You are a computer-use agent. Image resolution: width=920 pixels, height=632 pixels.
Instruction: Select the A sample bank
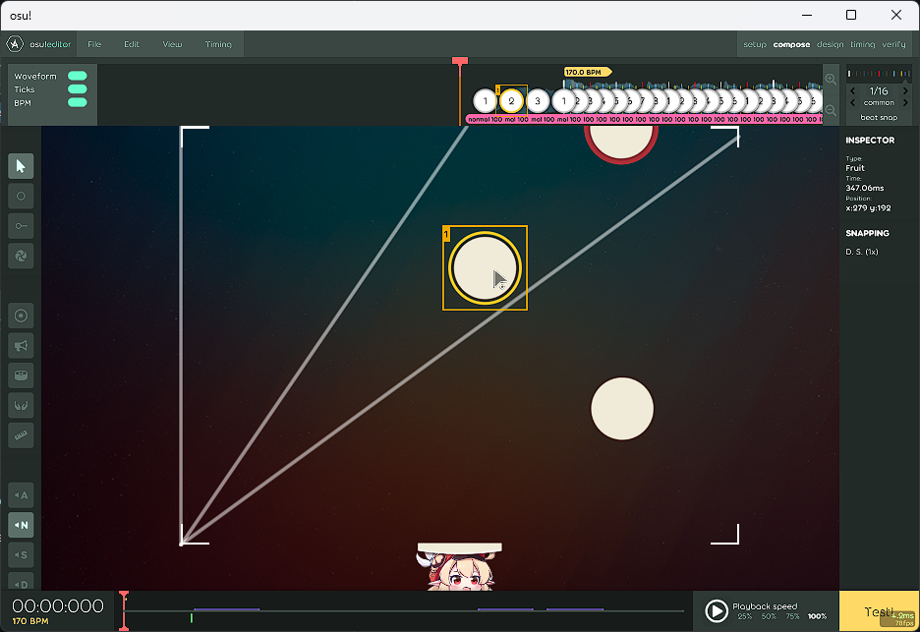pyautogui.click(x=21, y=495)
